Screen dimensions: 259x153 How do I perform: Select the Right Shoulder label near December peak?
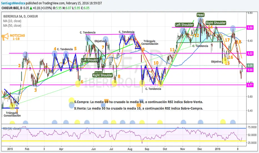(216, 23)
